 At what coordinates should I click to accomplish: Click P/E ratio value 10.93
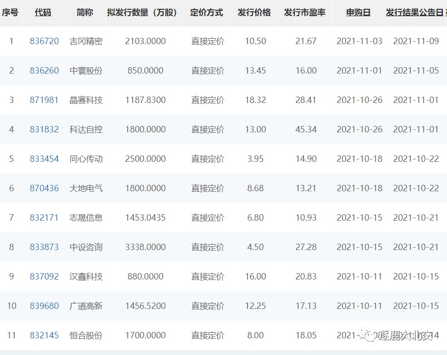[306, 218]
